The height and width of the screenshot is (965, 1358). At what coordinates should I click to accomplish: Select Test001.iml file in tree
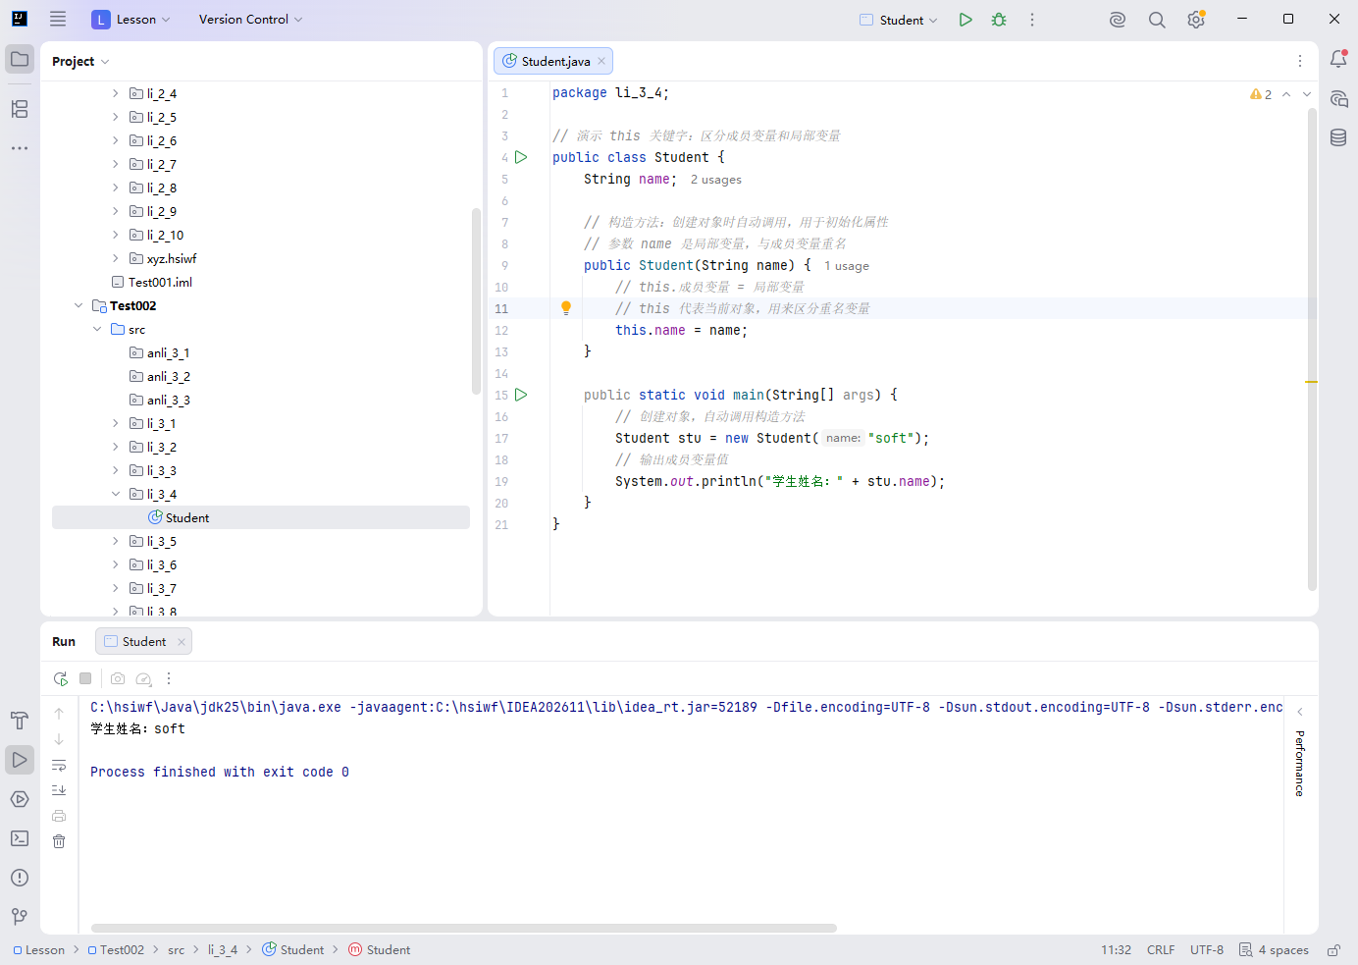(160, 283)
